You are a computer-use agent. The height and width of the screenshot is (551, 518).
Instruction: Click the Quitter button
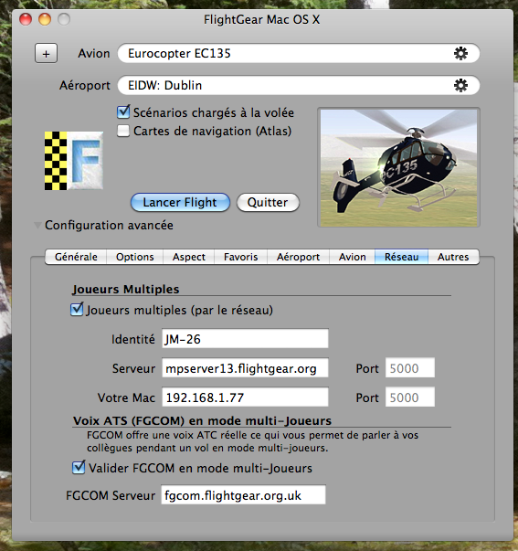click(x=268, y=203)
